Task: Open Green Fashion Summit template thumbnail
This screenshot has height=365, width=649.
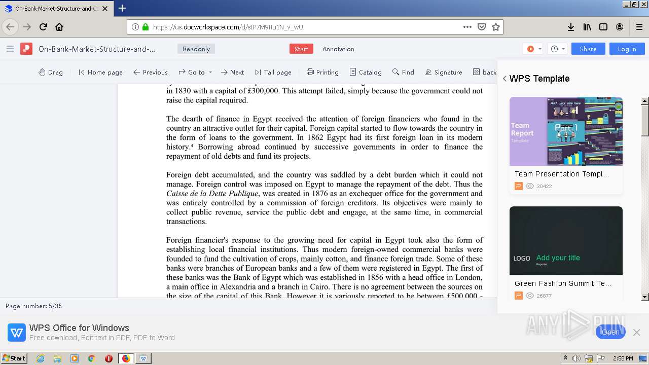Action: [566, 241]
